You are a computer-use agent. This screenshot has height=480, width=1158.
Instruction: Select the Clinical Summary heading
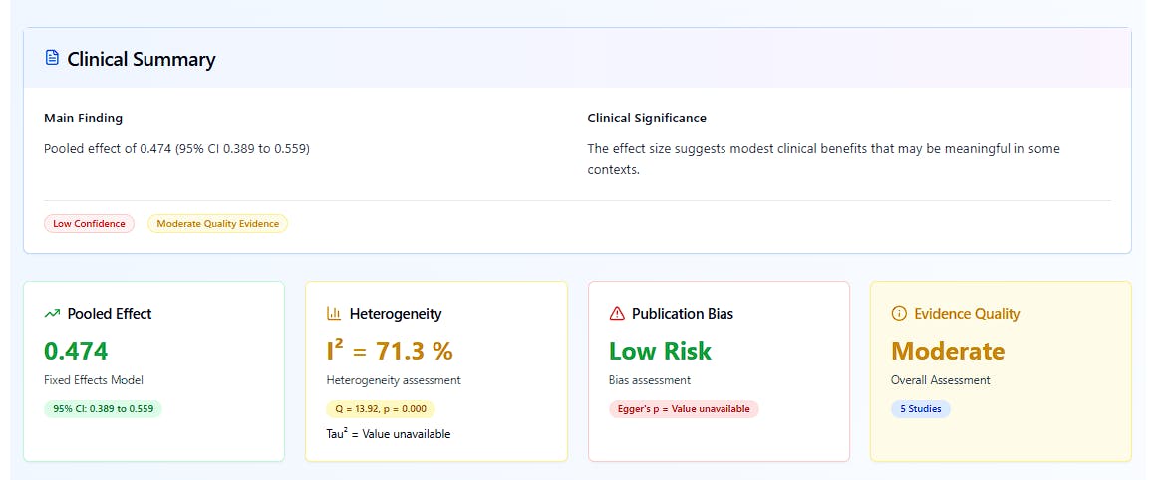(x=142, y=59)
